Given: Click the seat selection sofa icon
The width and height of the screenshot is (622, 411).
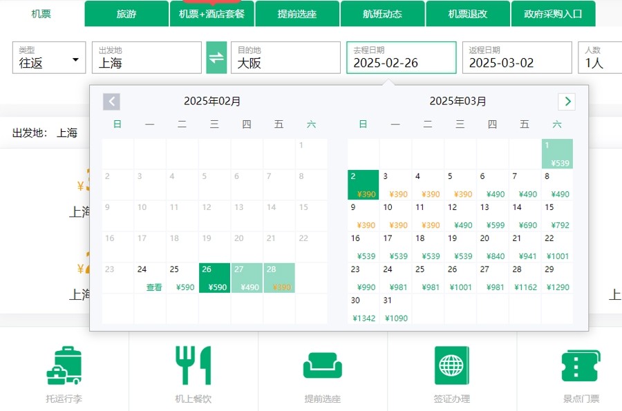Looking at the screenshot, I should tap(322, 365).
